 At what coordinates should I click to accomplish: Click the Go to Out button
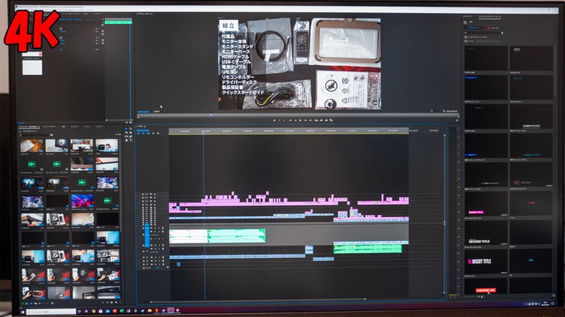310,121
